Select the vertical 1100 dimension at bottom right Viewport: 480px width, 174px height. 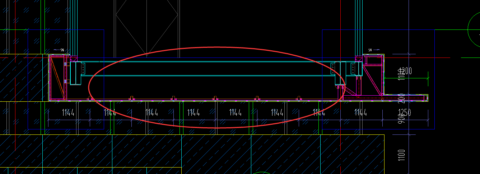pos(402,156)
